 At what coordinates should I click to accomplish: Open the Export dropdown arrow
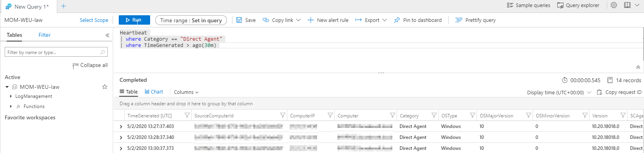click(385, 20)
